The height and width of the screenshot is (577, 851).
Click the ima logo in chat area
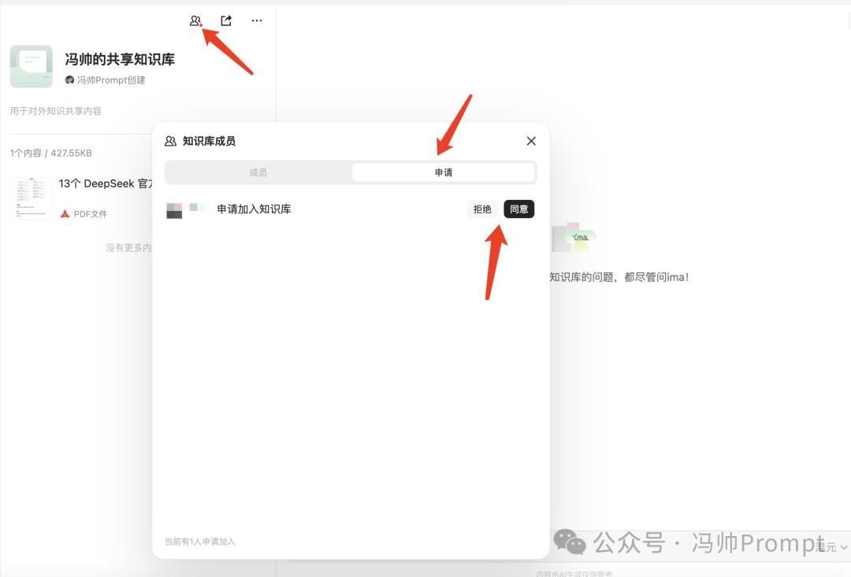pyautogui.click(x=580, y=238)
